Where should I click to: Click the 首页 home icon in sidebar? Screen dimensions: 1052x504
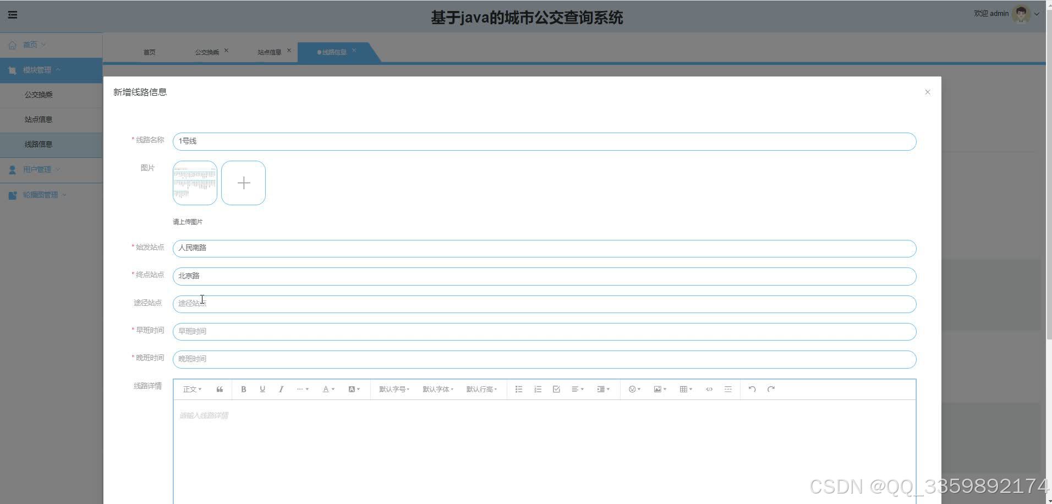point(13,45)
